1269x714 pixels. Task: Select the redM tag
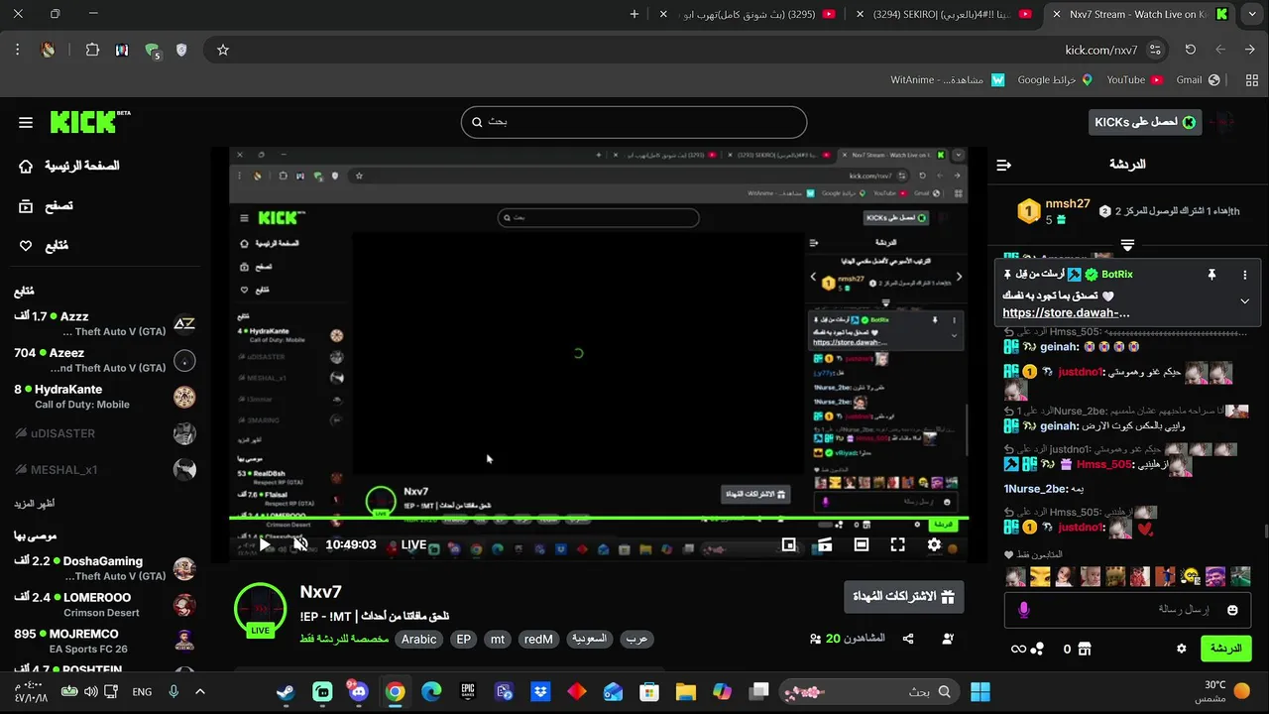[538, 640]
